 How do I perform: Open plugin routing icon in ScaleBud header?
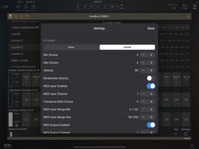pyautogui.click(x=16, y=16)
